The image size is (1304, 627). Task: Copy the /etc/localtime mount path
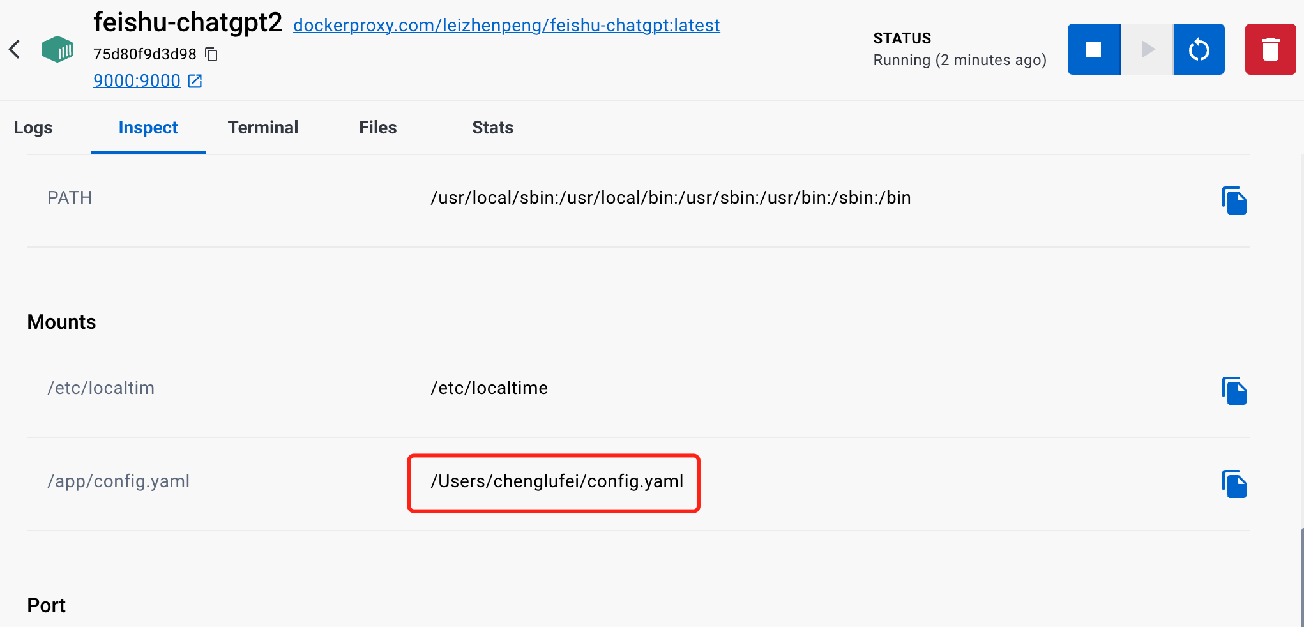(x=1234, y=390)
